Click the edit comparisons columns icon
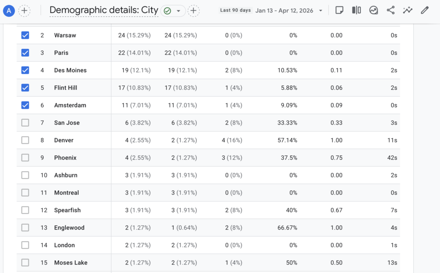The width and height of the screenshot is (440, 273). click(x=356, y=10)
